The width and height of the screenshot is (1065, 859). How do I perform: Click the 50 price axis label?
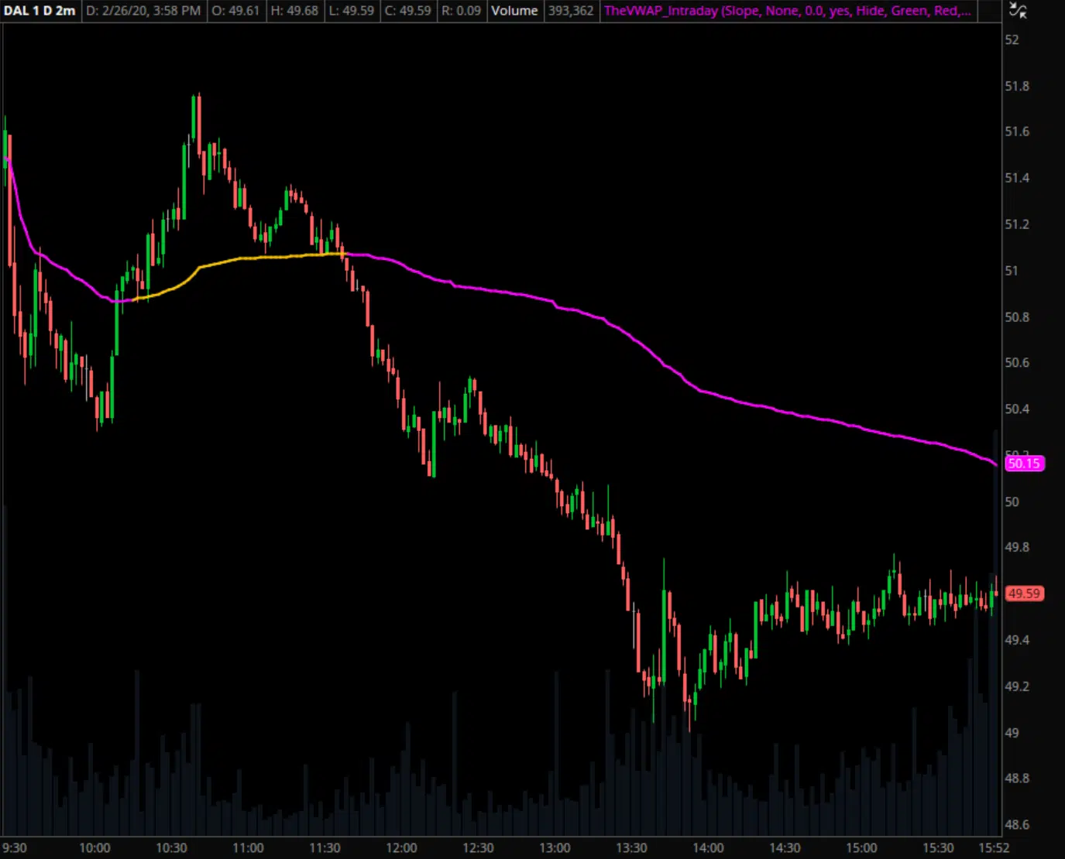1012,501
